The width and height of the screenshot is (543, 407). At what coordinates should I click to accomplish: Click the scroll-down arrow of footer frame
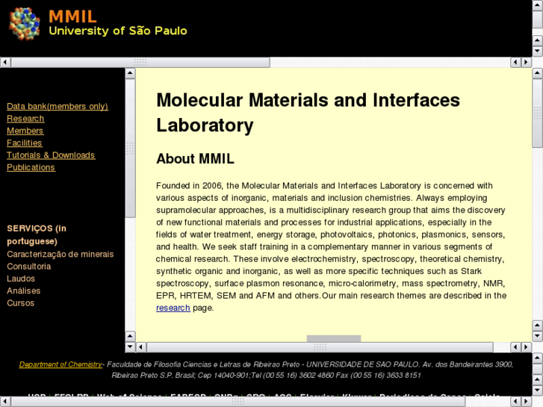[538, 391]
